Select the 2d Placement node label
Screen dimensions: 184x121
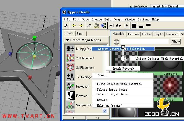85,58
